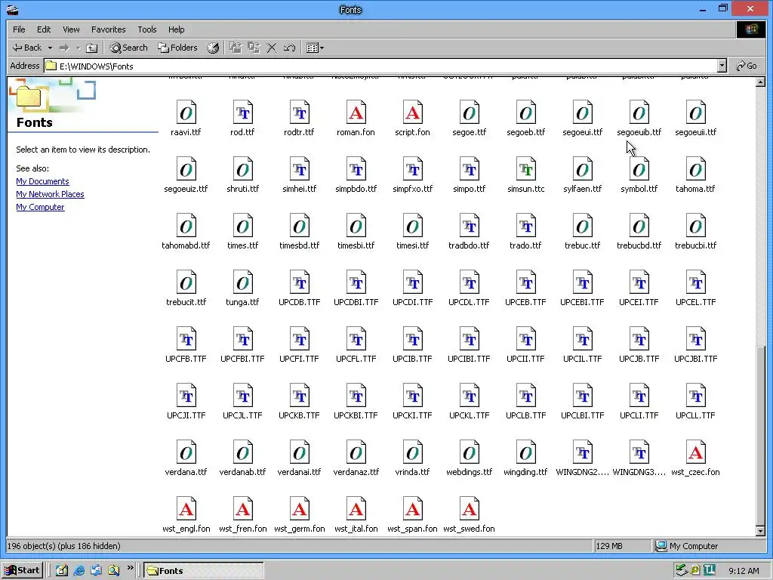The height and width of the screenshot is (580, 773).
Task: Click the address field E:\WINDOWS\Fonts
Action: (x=380, y=66)
